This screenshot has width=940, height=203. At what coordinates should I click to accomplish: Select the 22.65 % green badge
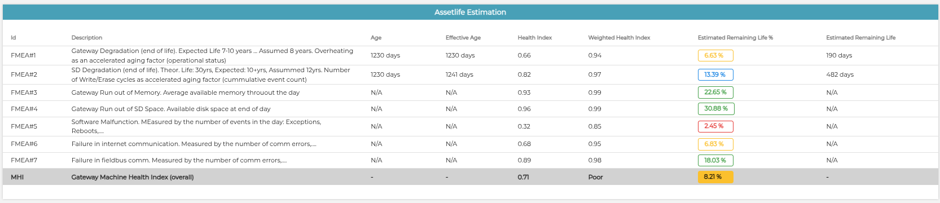point(715,92)
